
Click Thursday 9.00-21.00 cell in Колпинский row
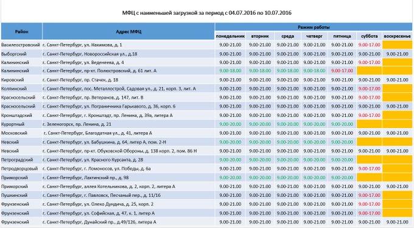(314, 89)
